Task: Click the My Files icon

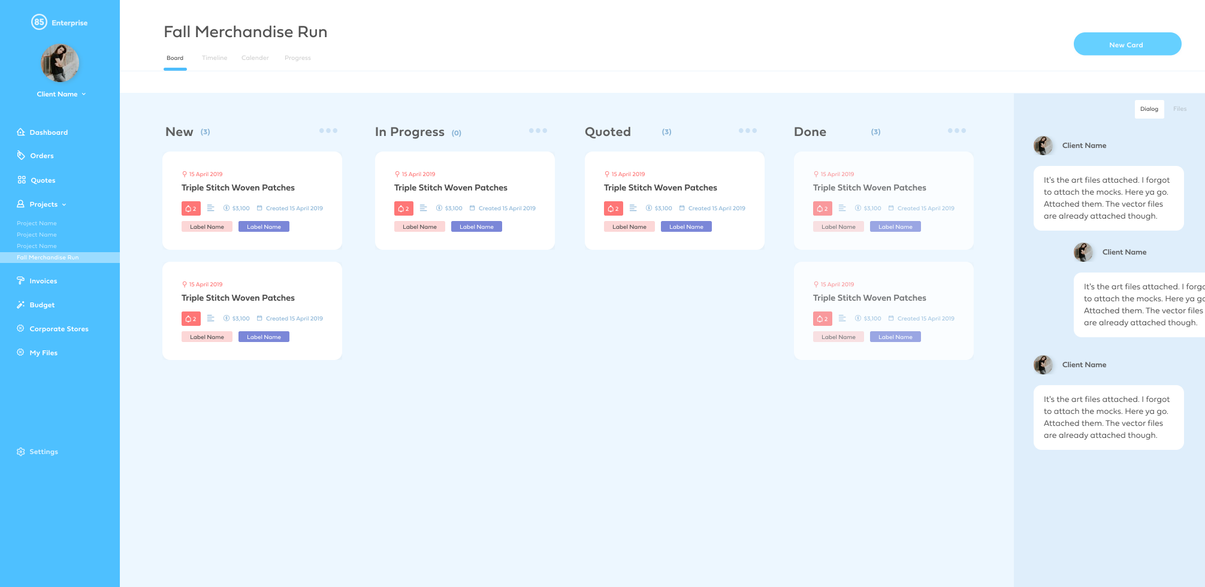Action: point(21,352)
